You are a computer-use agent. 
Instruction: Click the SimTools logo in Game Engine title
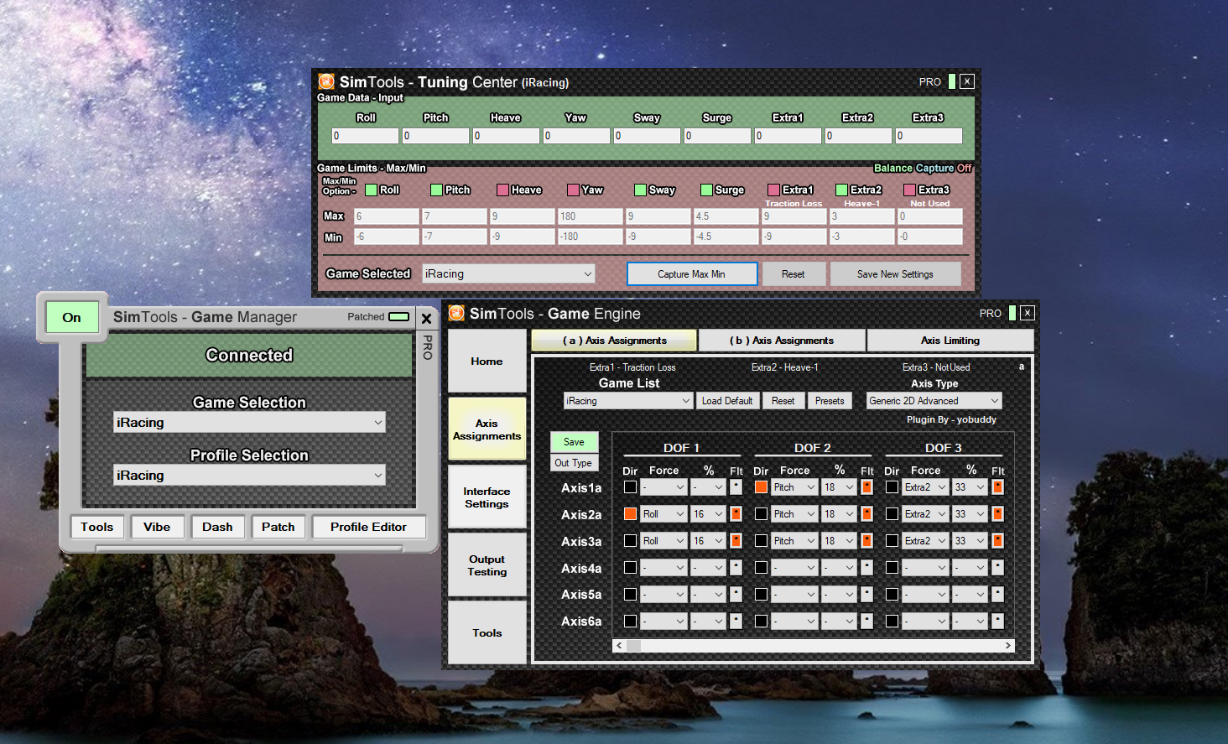coord(456,313)
